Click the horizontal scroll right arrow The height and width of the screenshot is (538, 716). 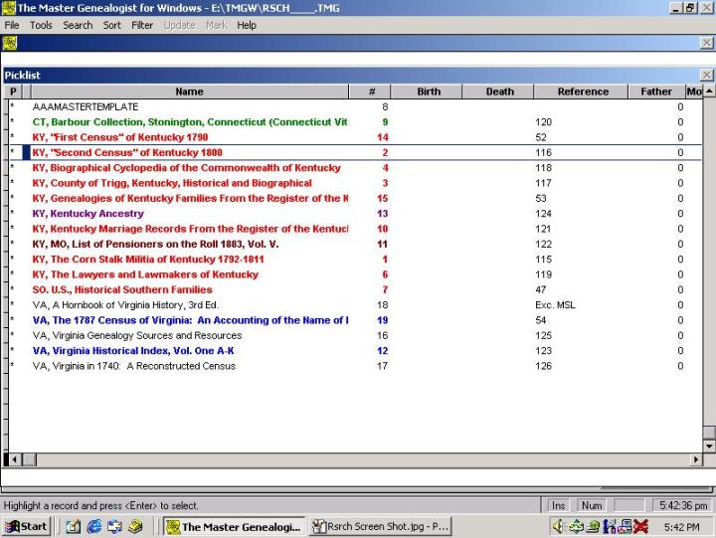click(x=696, y=459)
